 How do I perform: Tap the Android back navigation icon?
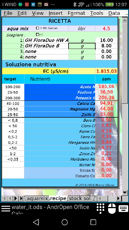[36, 222]
